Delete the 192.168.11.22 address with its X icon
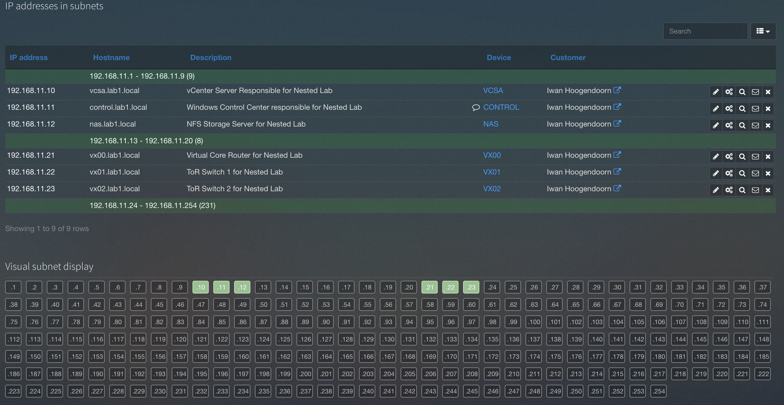The height and width of the screenshot is (405, 784). click(x=768, y=173)
